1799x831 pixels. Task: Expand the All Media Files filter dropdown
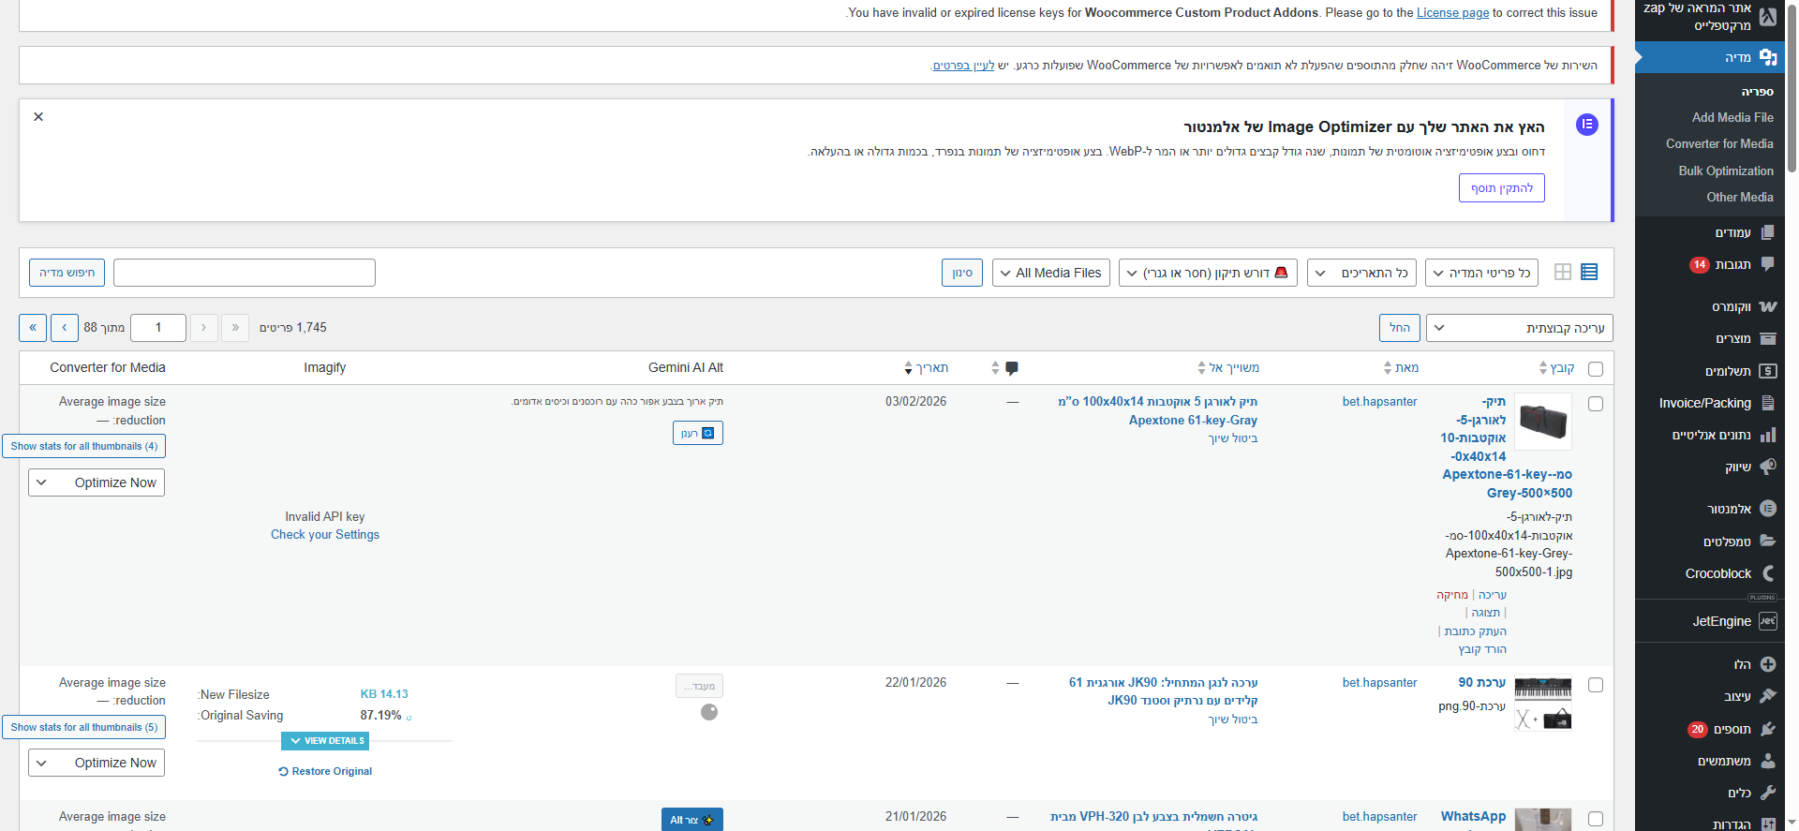coord(1050,273)
